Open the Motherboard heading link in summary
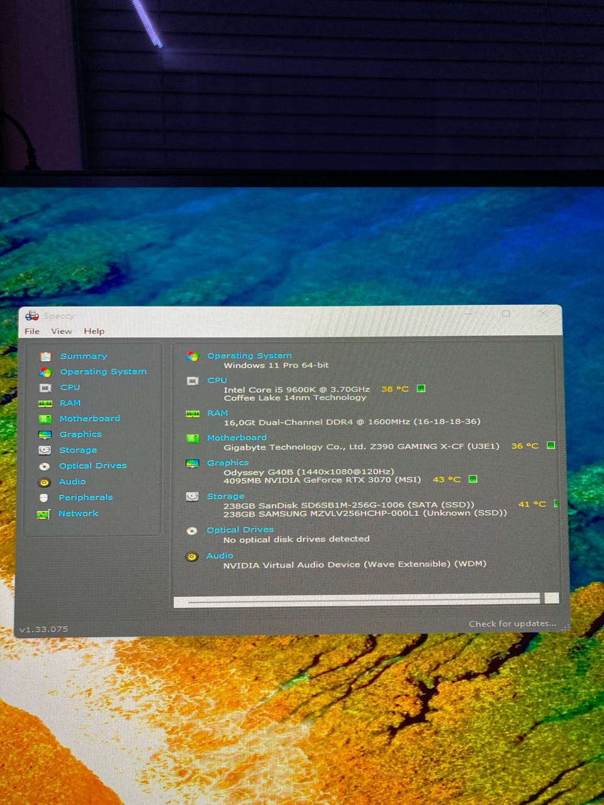Image resolution: width=604 pixels, height=805 pixels. coord(237,438)
